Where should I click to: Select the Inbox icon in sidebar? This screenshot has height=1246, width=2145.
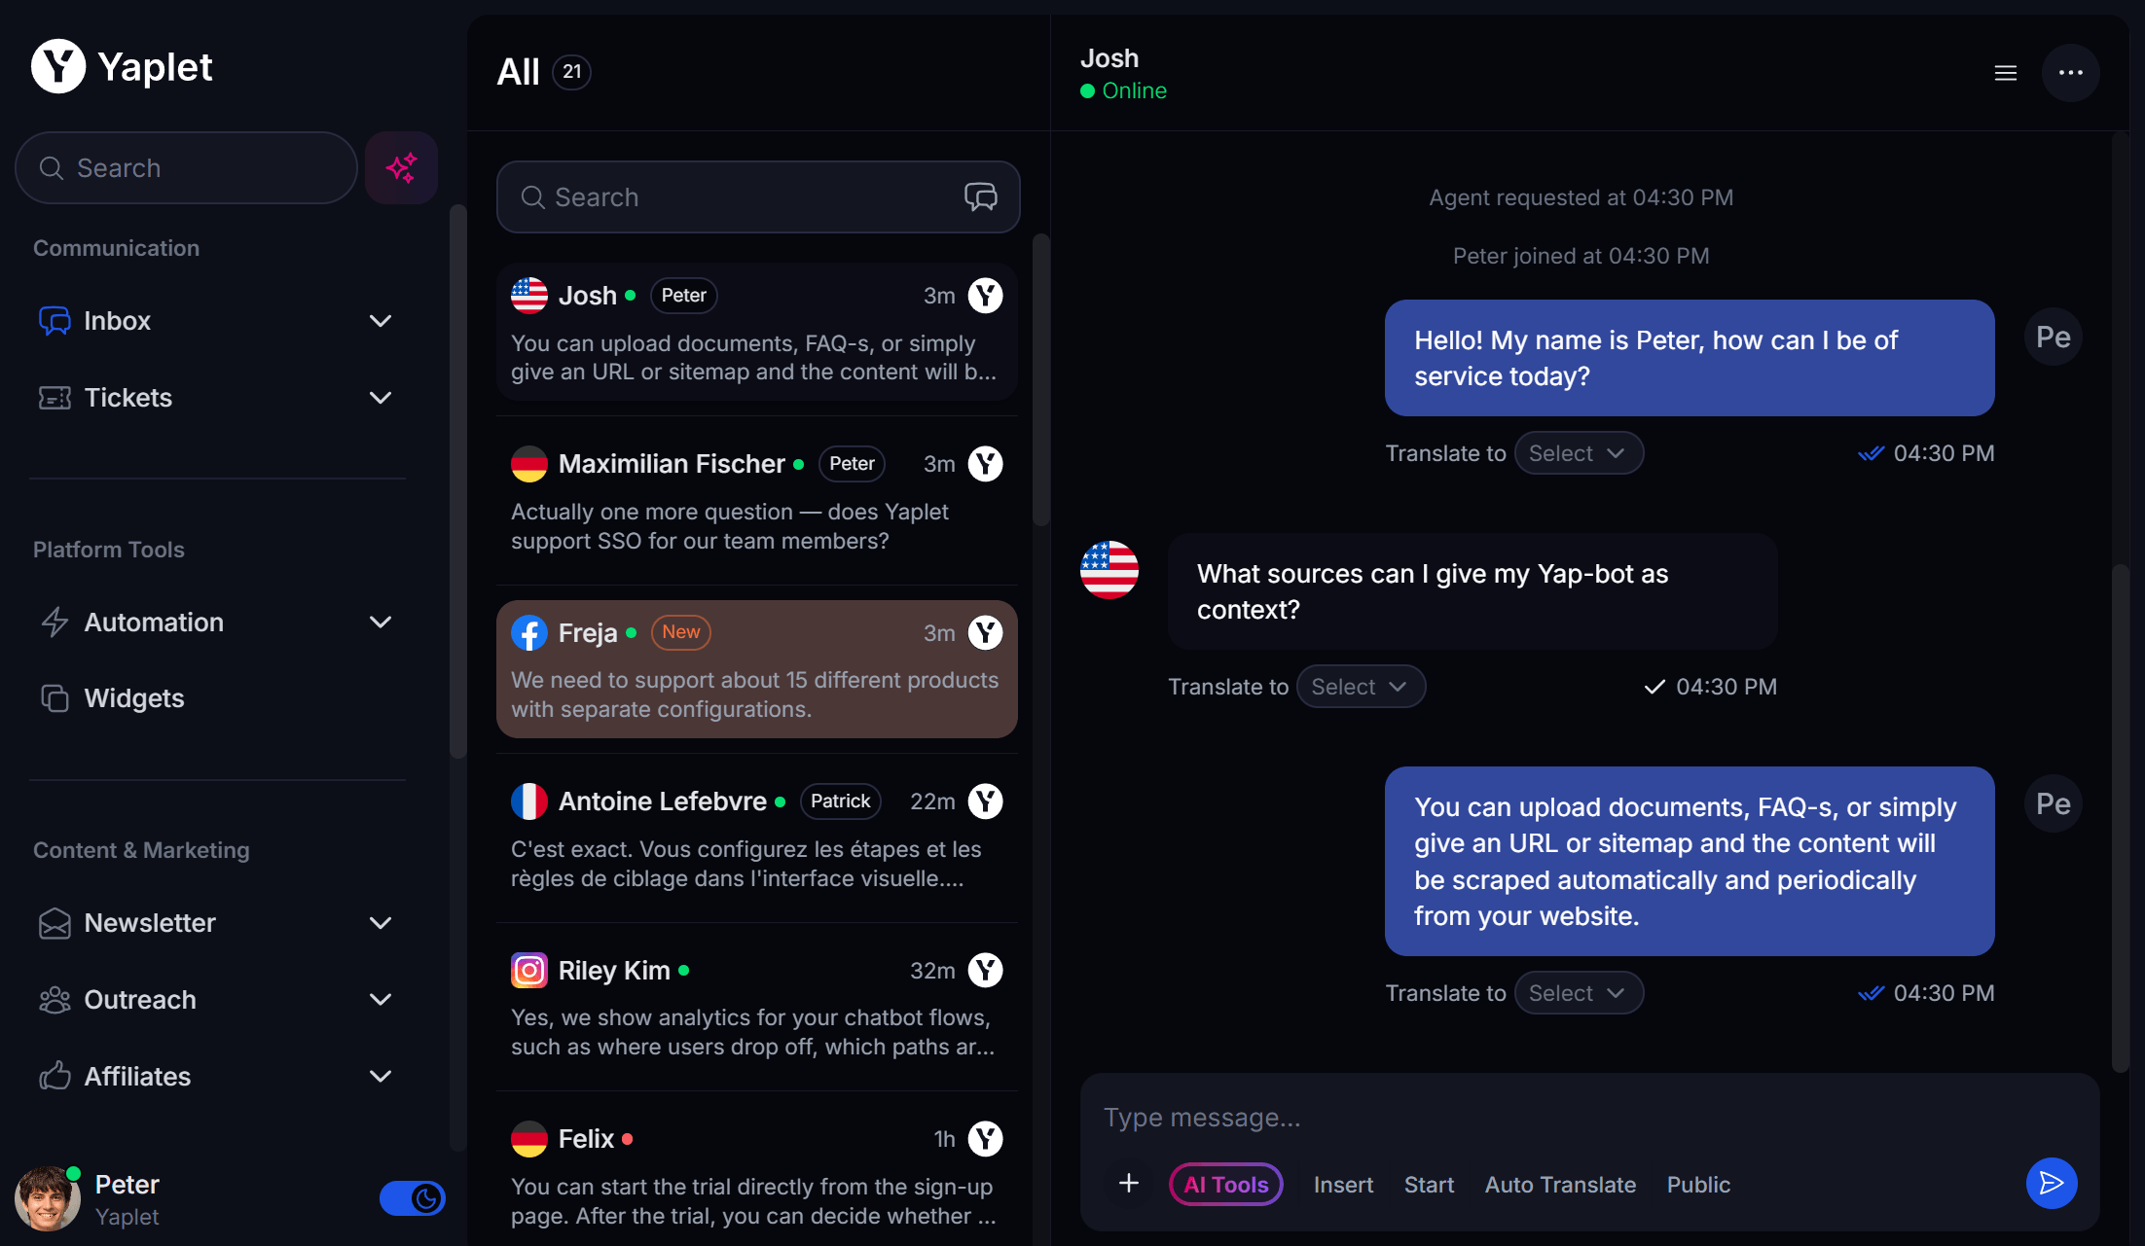(x=55, y=320)
